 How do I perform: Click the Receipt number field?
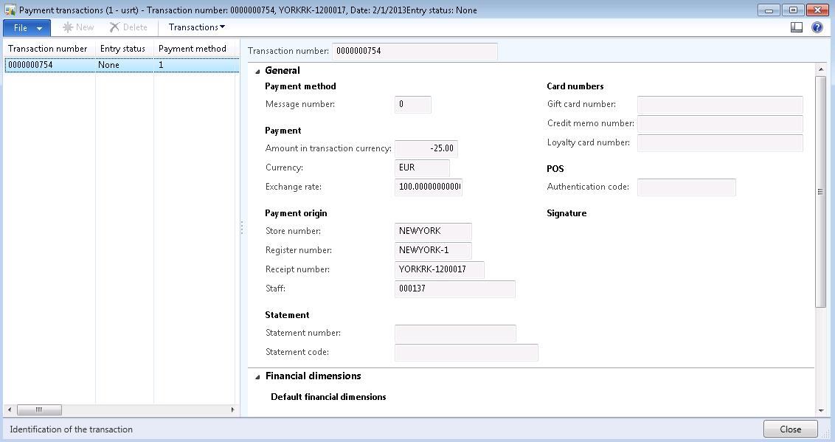pos(440,269)
